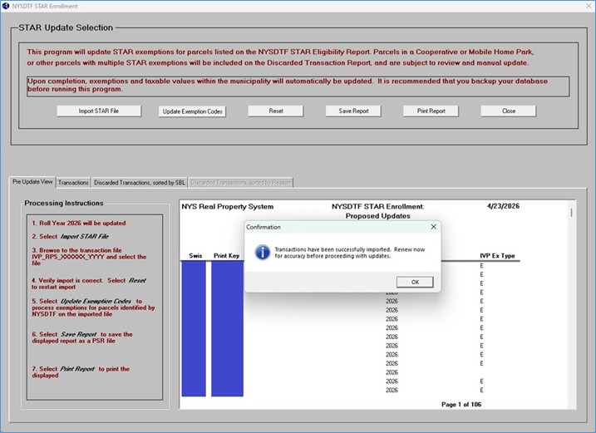Click OK in the Confirmation dialog

click(x=415, y=282)
